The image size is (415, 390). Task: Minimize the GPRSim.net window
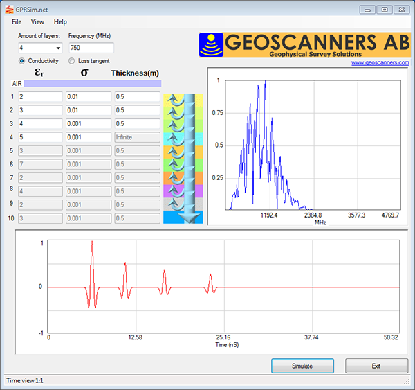coord(367,10)
